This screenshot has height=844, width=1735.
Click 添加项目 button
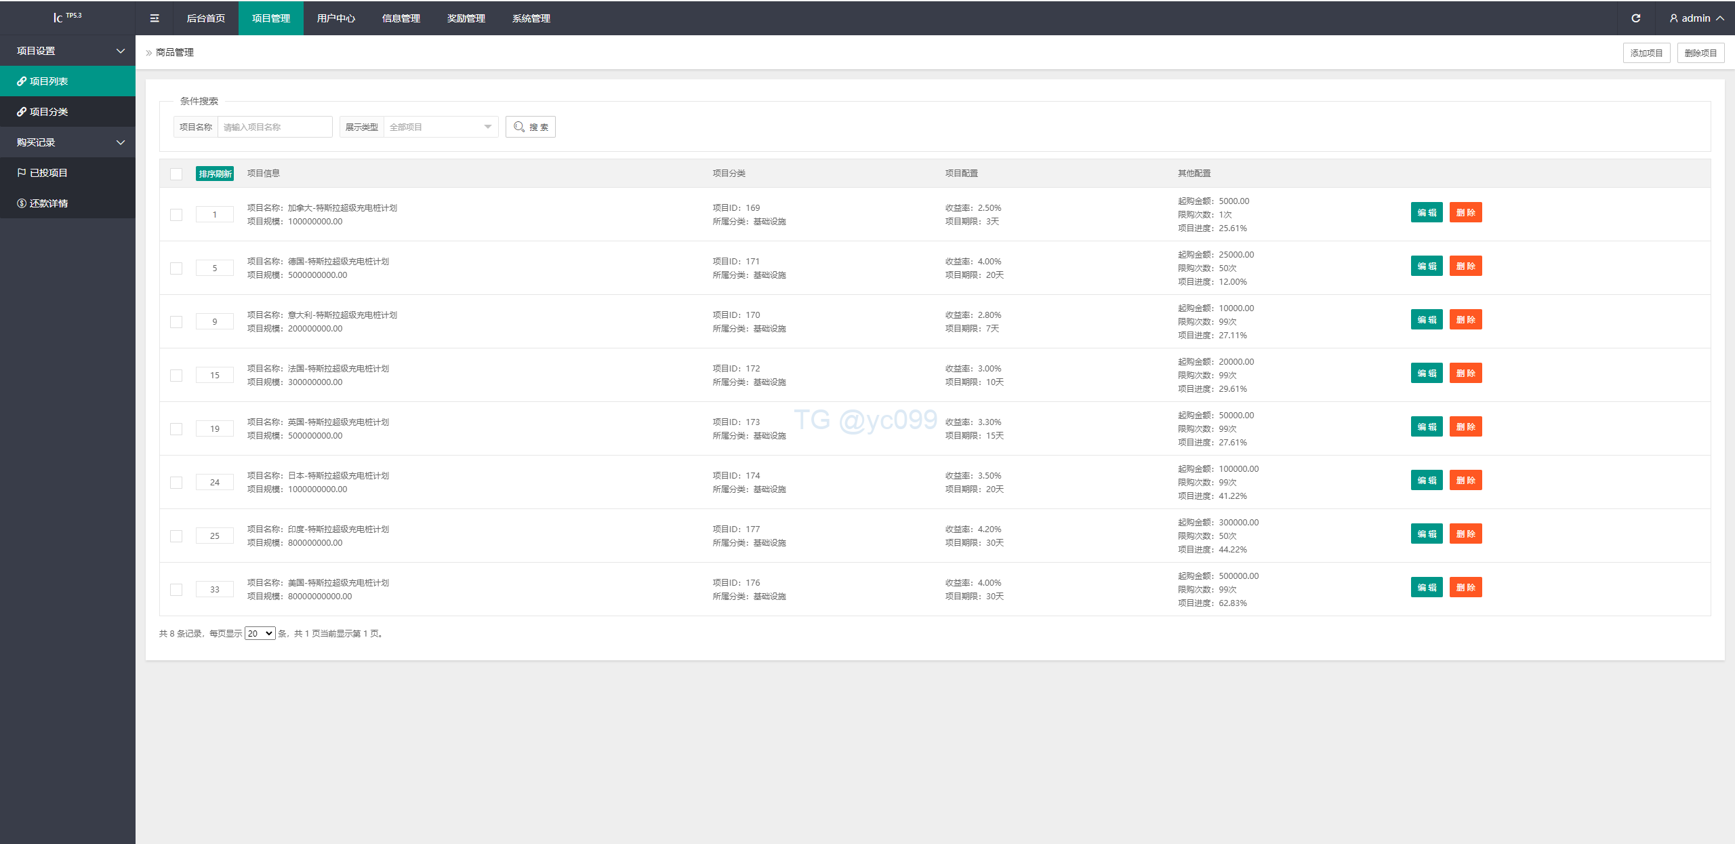pos(1646,53)
